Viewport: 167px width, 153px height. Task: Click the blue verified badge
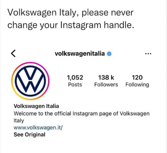point(109,54)
